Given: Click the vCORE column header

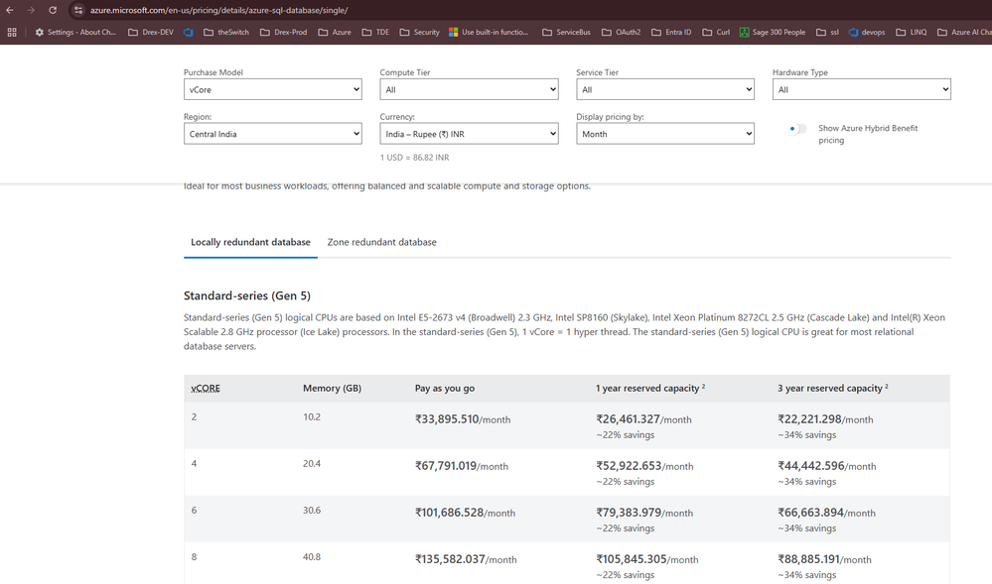Looking at the screenshot, I should [x=206, y=388].
